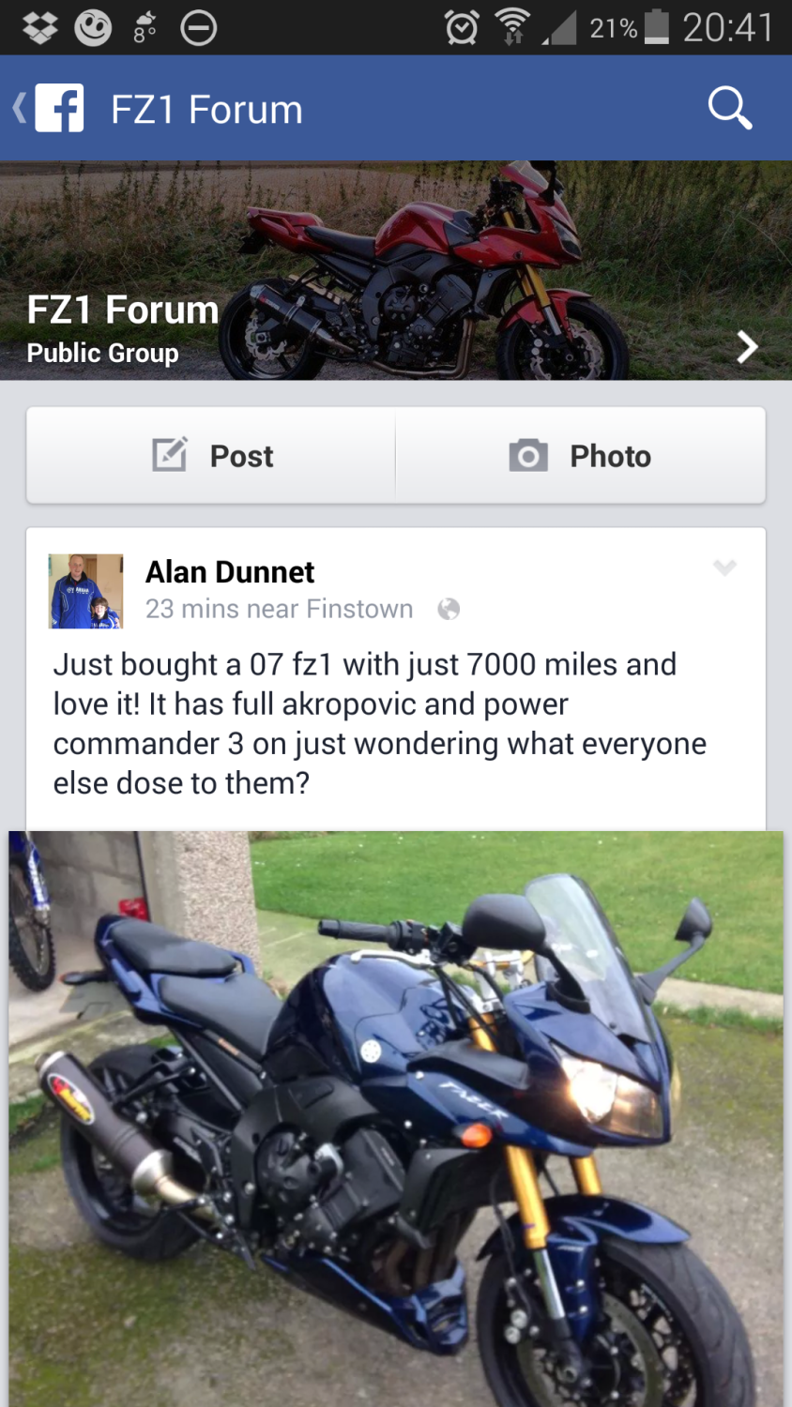
Task: Tap the weather temperature notification icon
Action: 145,28
